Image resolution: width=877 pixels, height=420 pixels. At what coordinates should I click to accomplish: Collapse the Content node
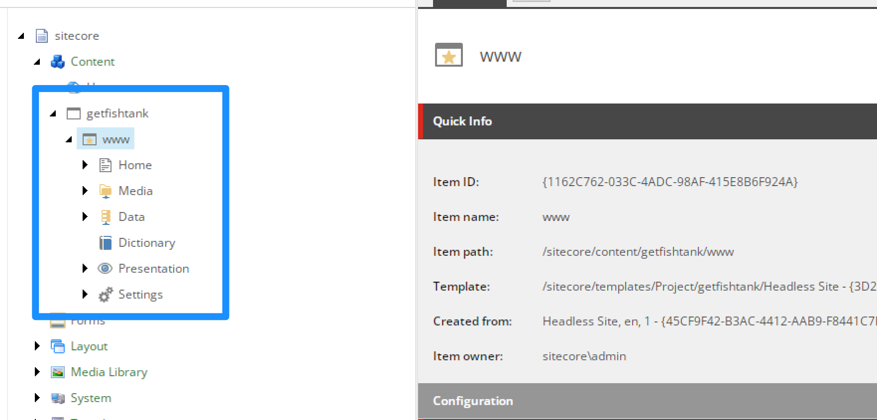coord(37,62)
